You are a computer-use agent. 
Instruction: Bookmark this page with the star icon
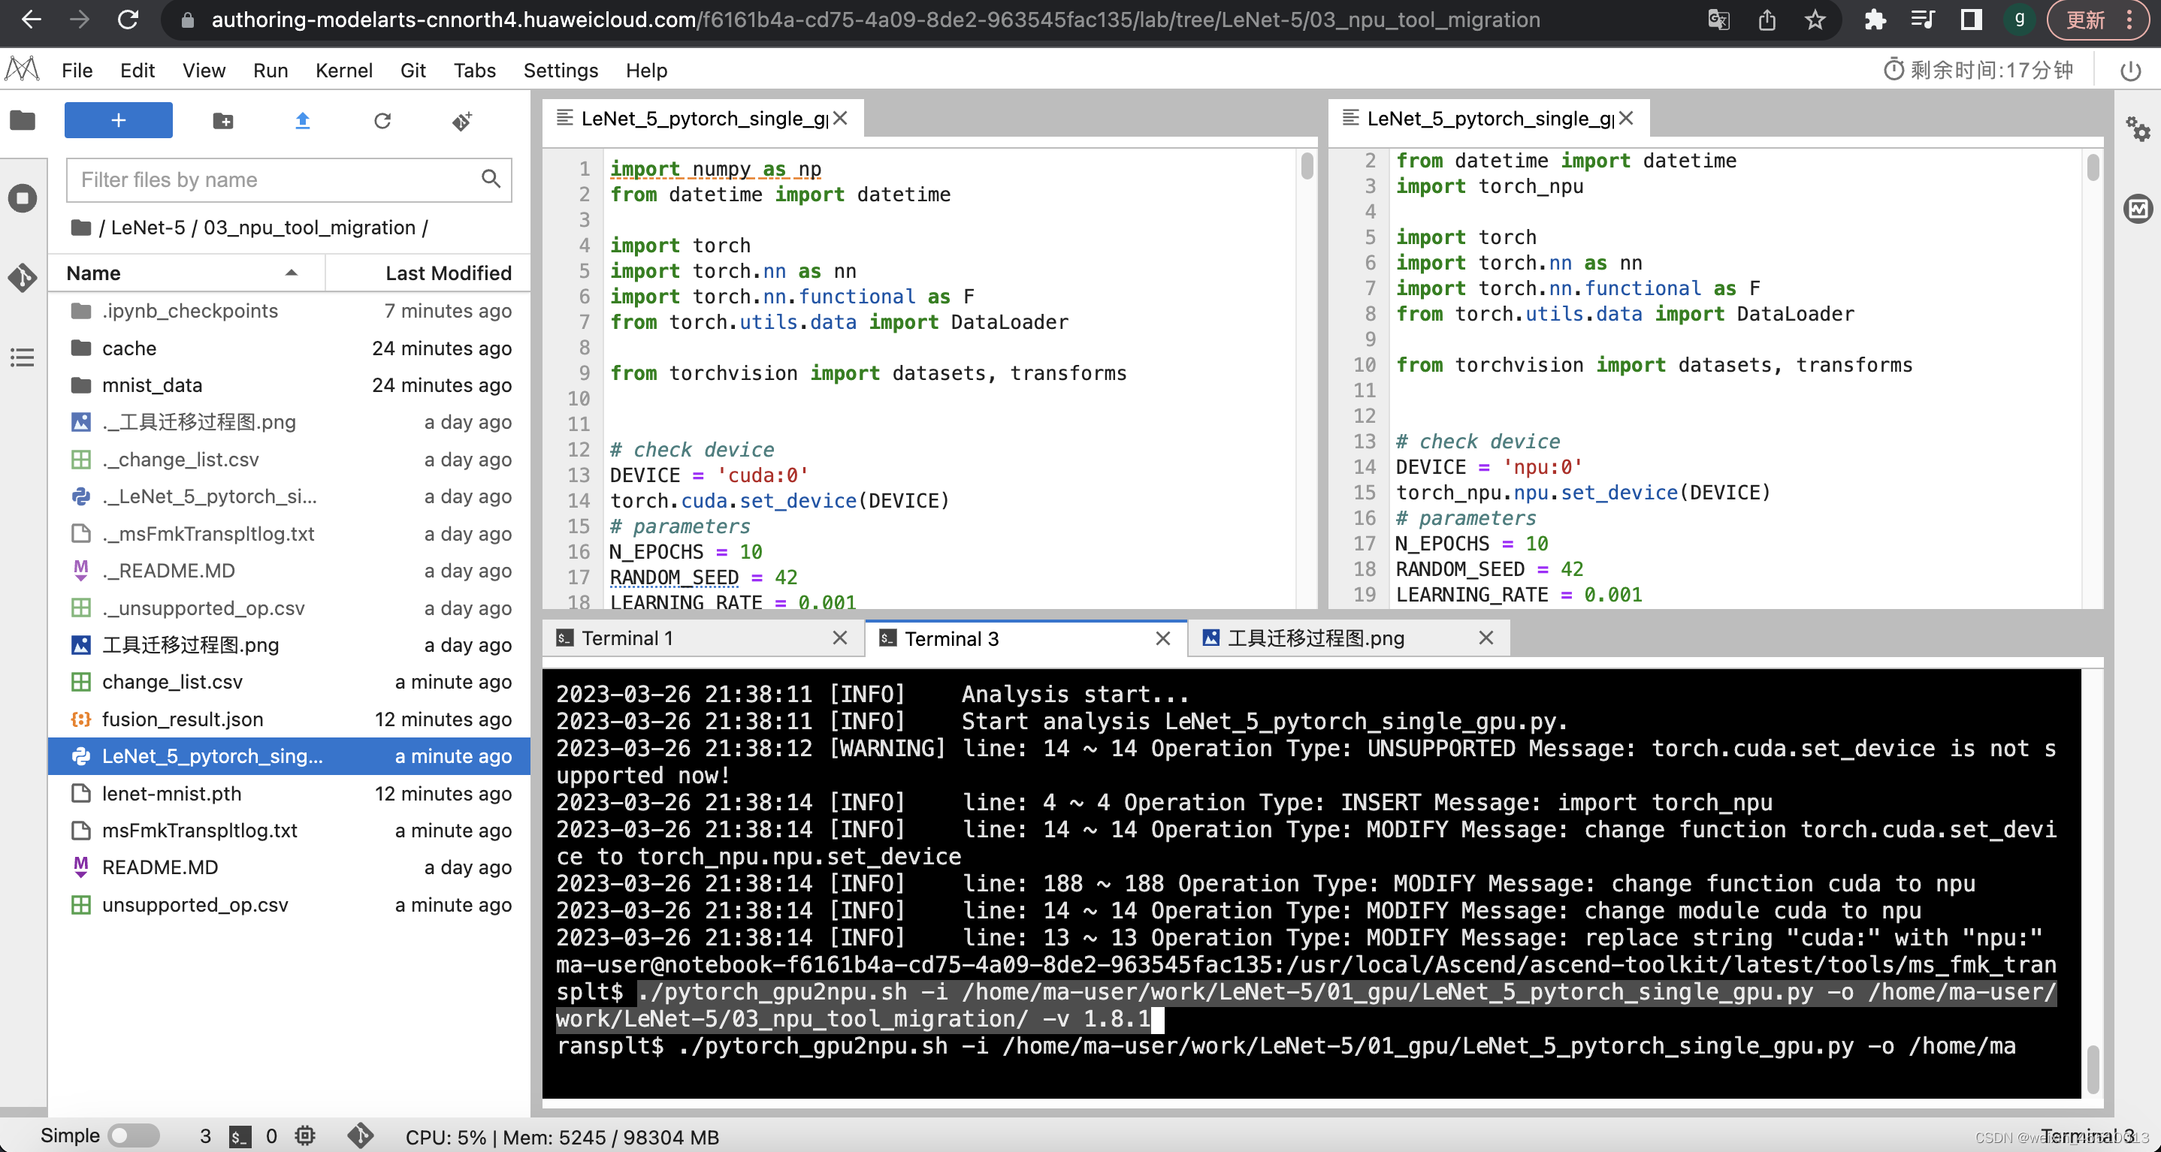point(1815,20)
